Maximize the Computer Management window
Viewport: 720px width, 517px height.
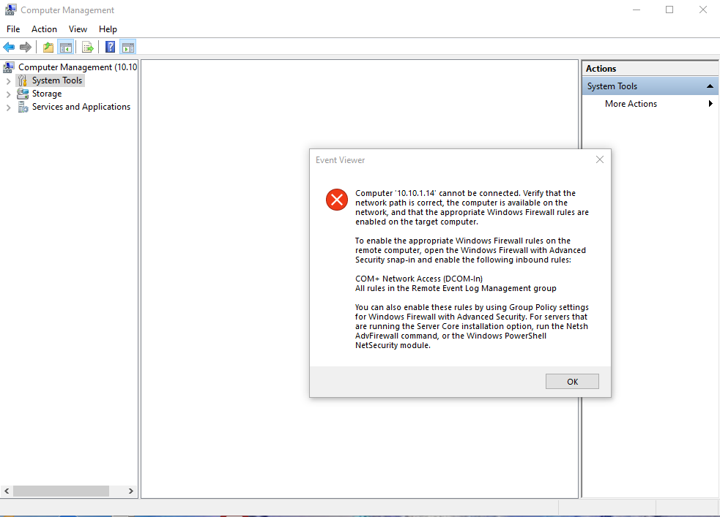point(669,10)
